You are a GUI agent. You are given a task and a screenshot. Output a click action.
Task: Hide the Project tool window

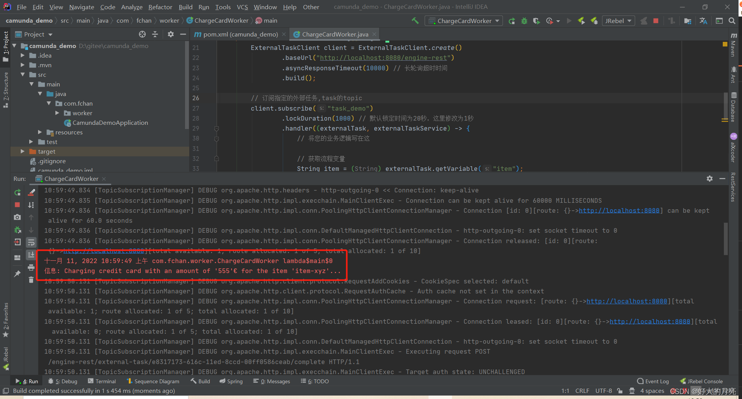tap(183, 34)
